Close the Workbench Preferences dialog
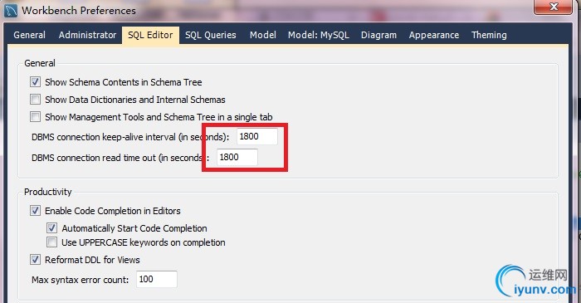581x303 pixels. tap(554, 7)
